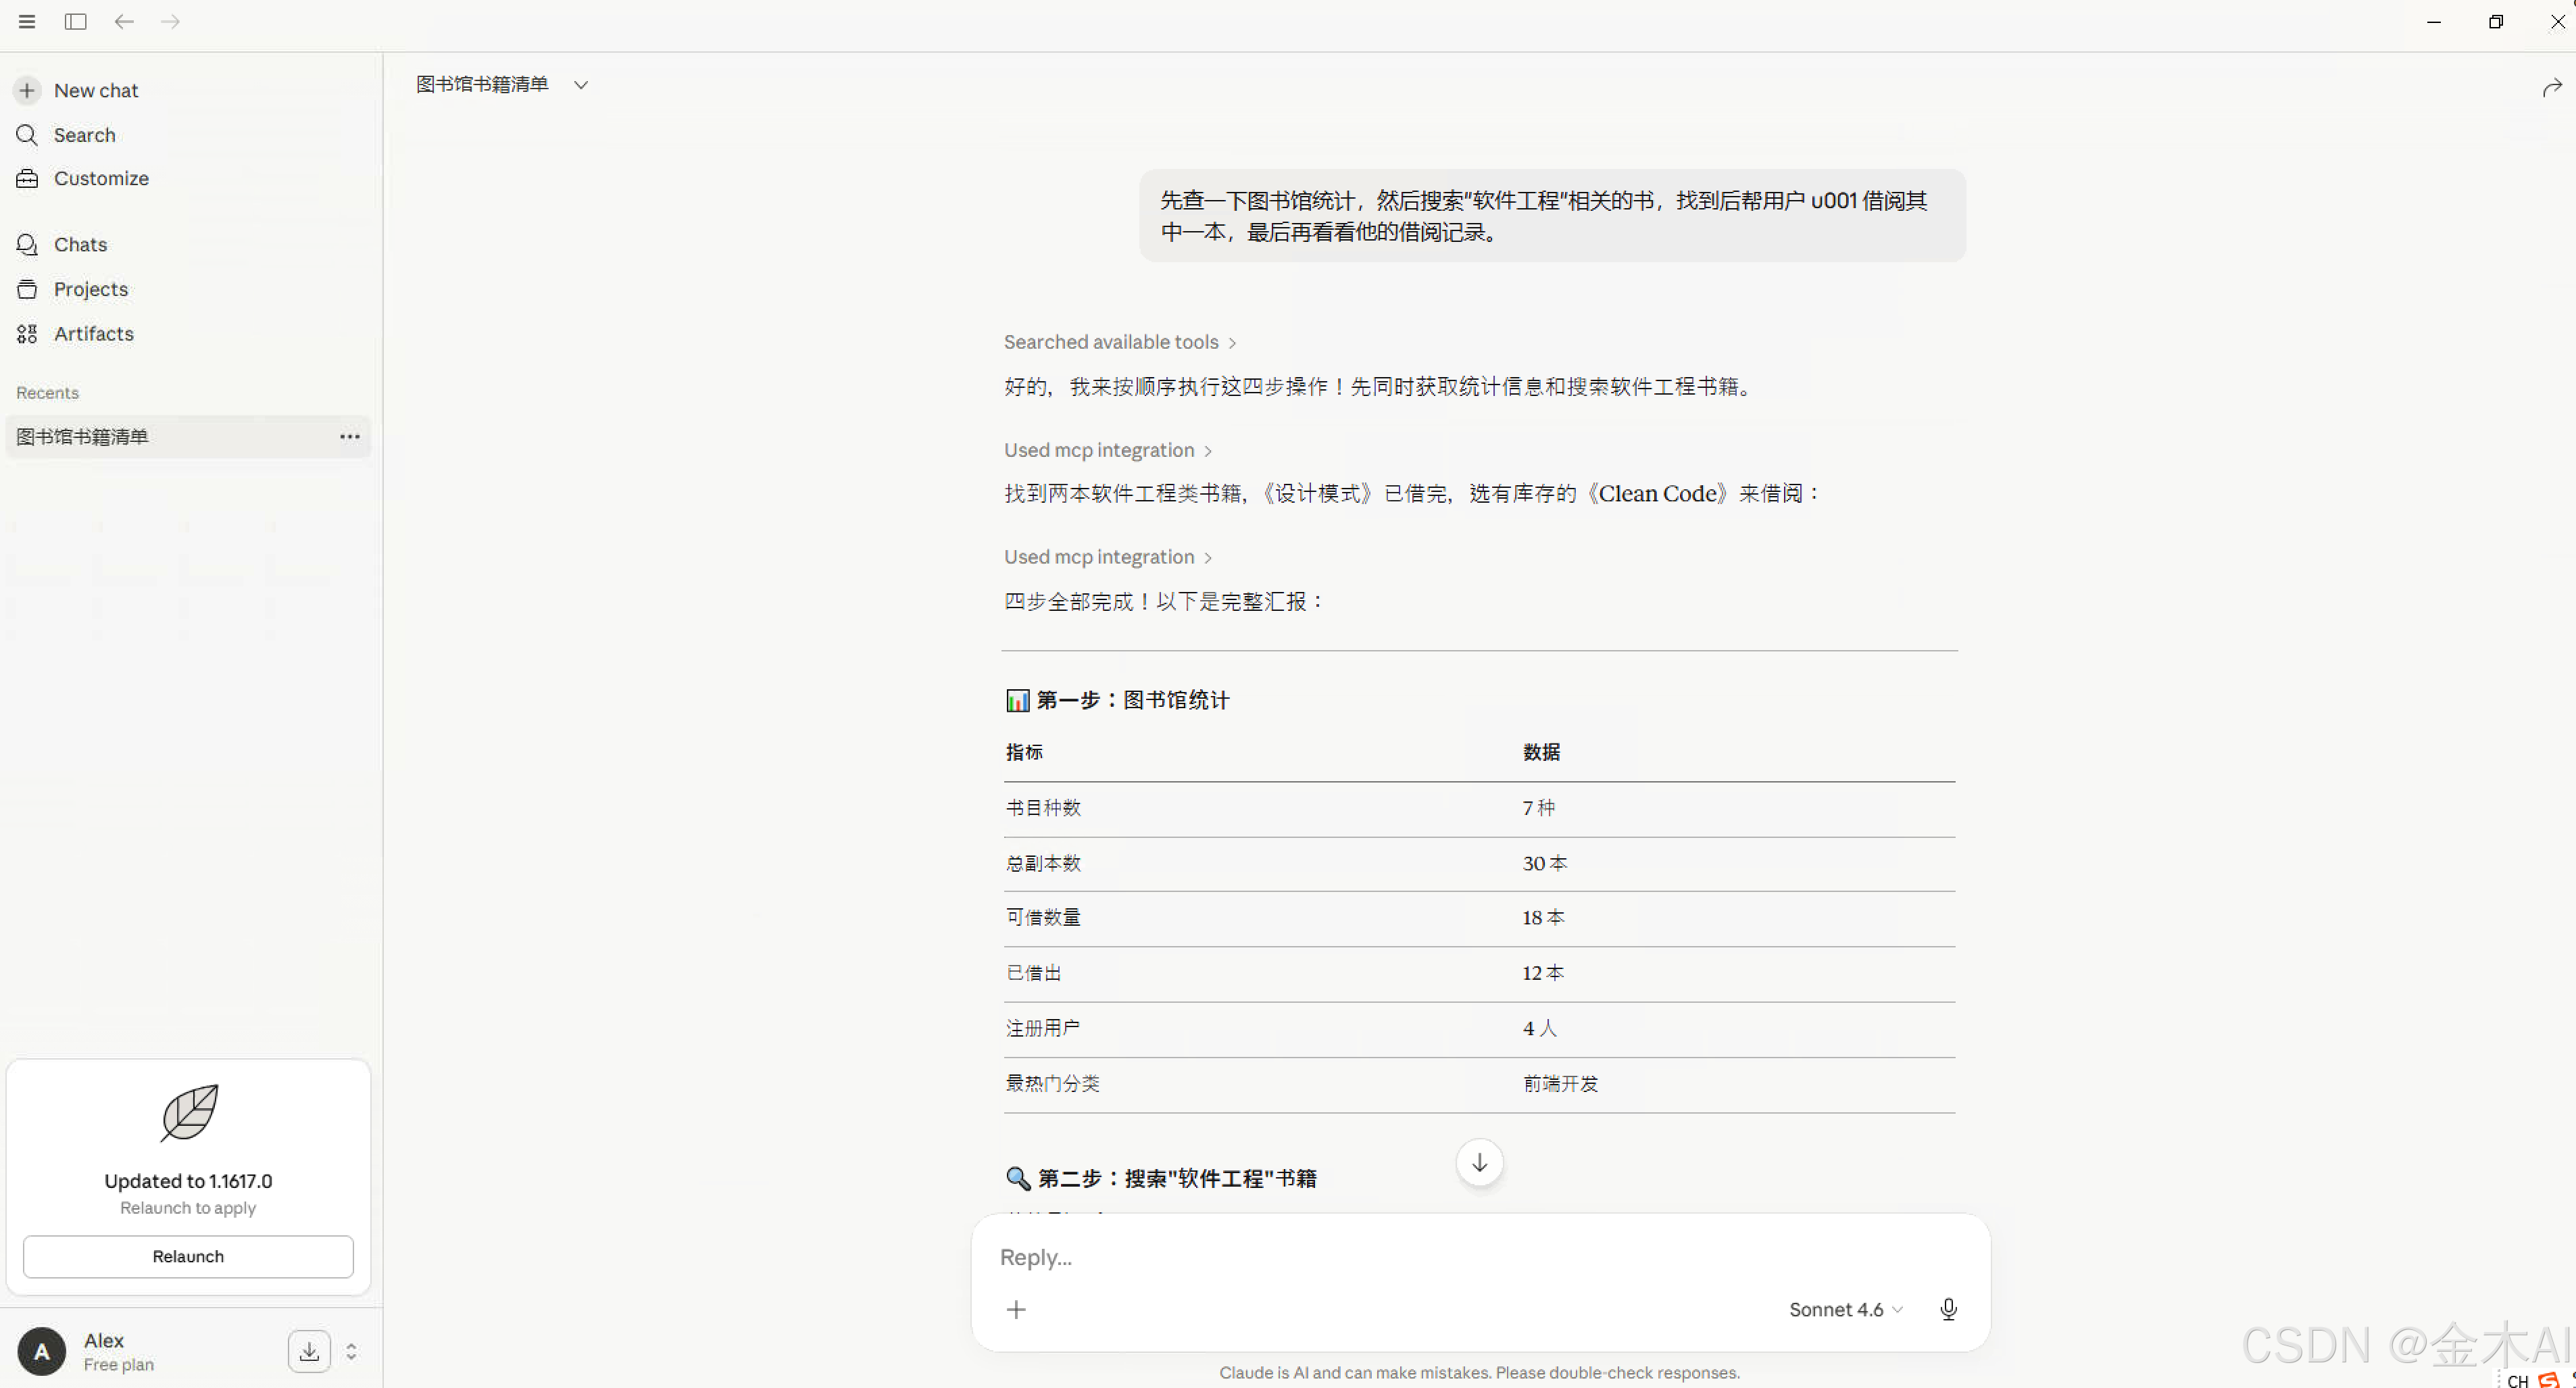Open Artifacts in the sidebar
The width and height of the screenshot is (2576, 1388).
pyautogui.click(x=93, y=333)
